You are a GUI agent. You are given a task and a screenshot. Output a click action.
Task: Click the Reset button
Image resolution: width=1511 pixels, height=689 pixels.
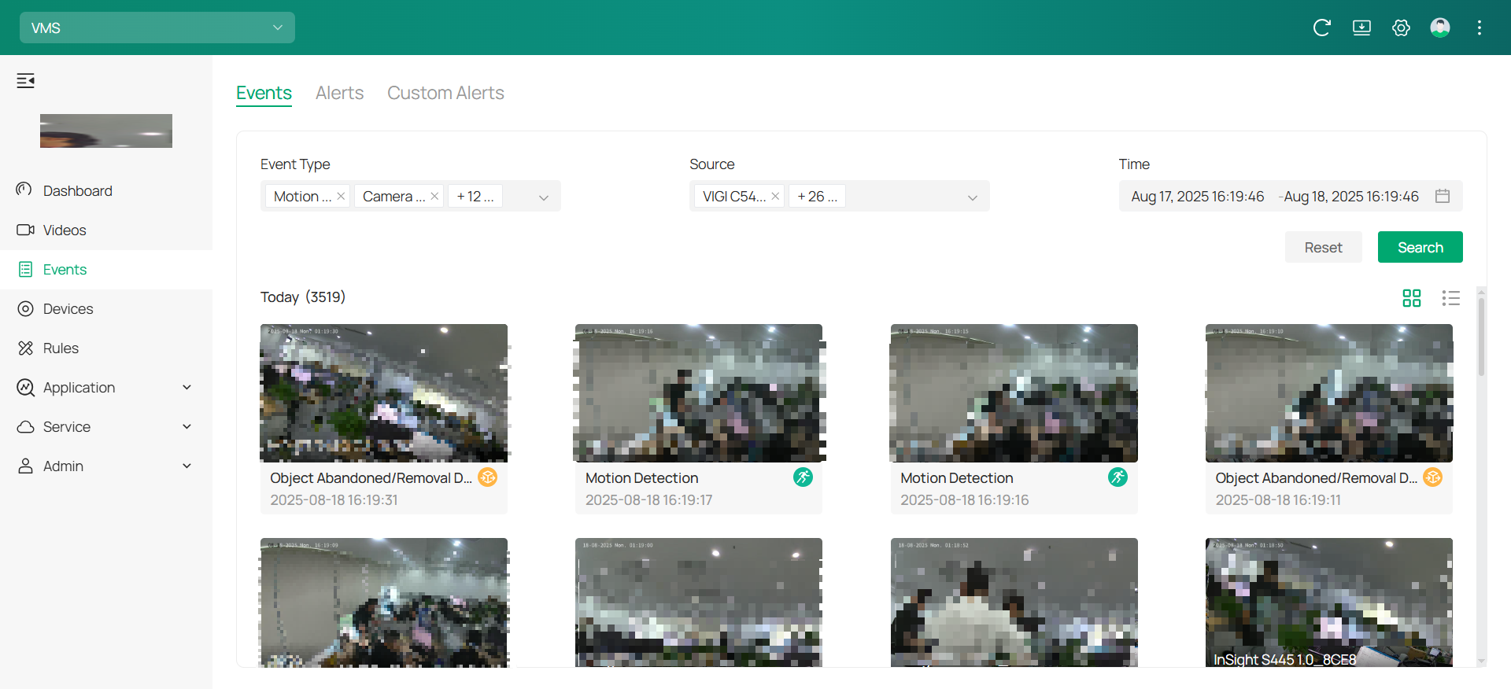(1323, 247)
